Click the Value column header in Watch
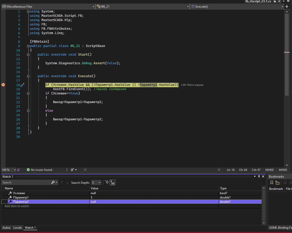Viewport: 292px width, 233px height. tap(154, 188)
